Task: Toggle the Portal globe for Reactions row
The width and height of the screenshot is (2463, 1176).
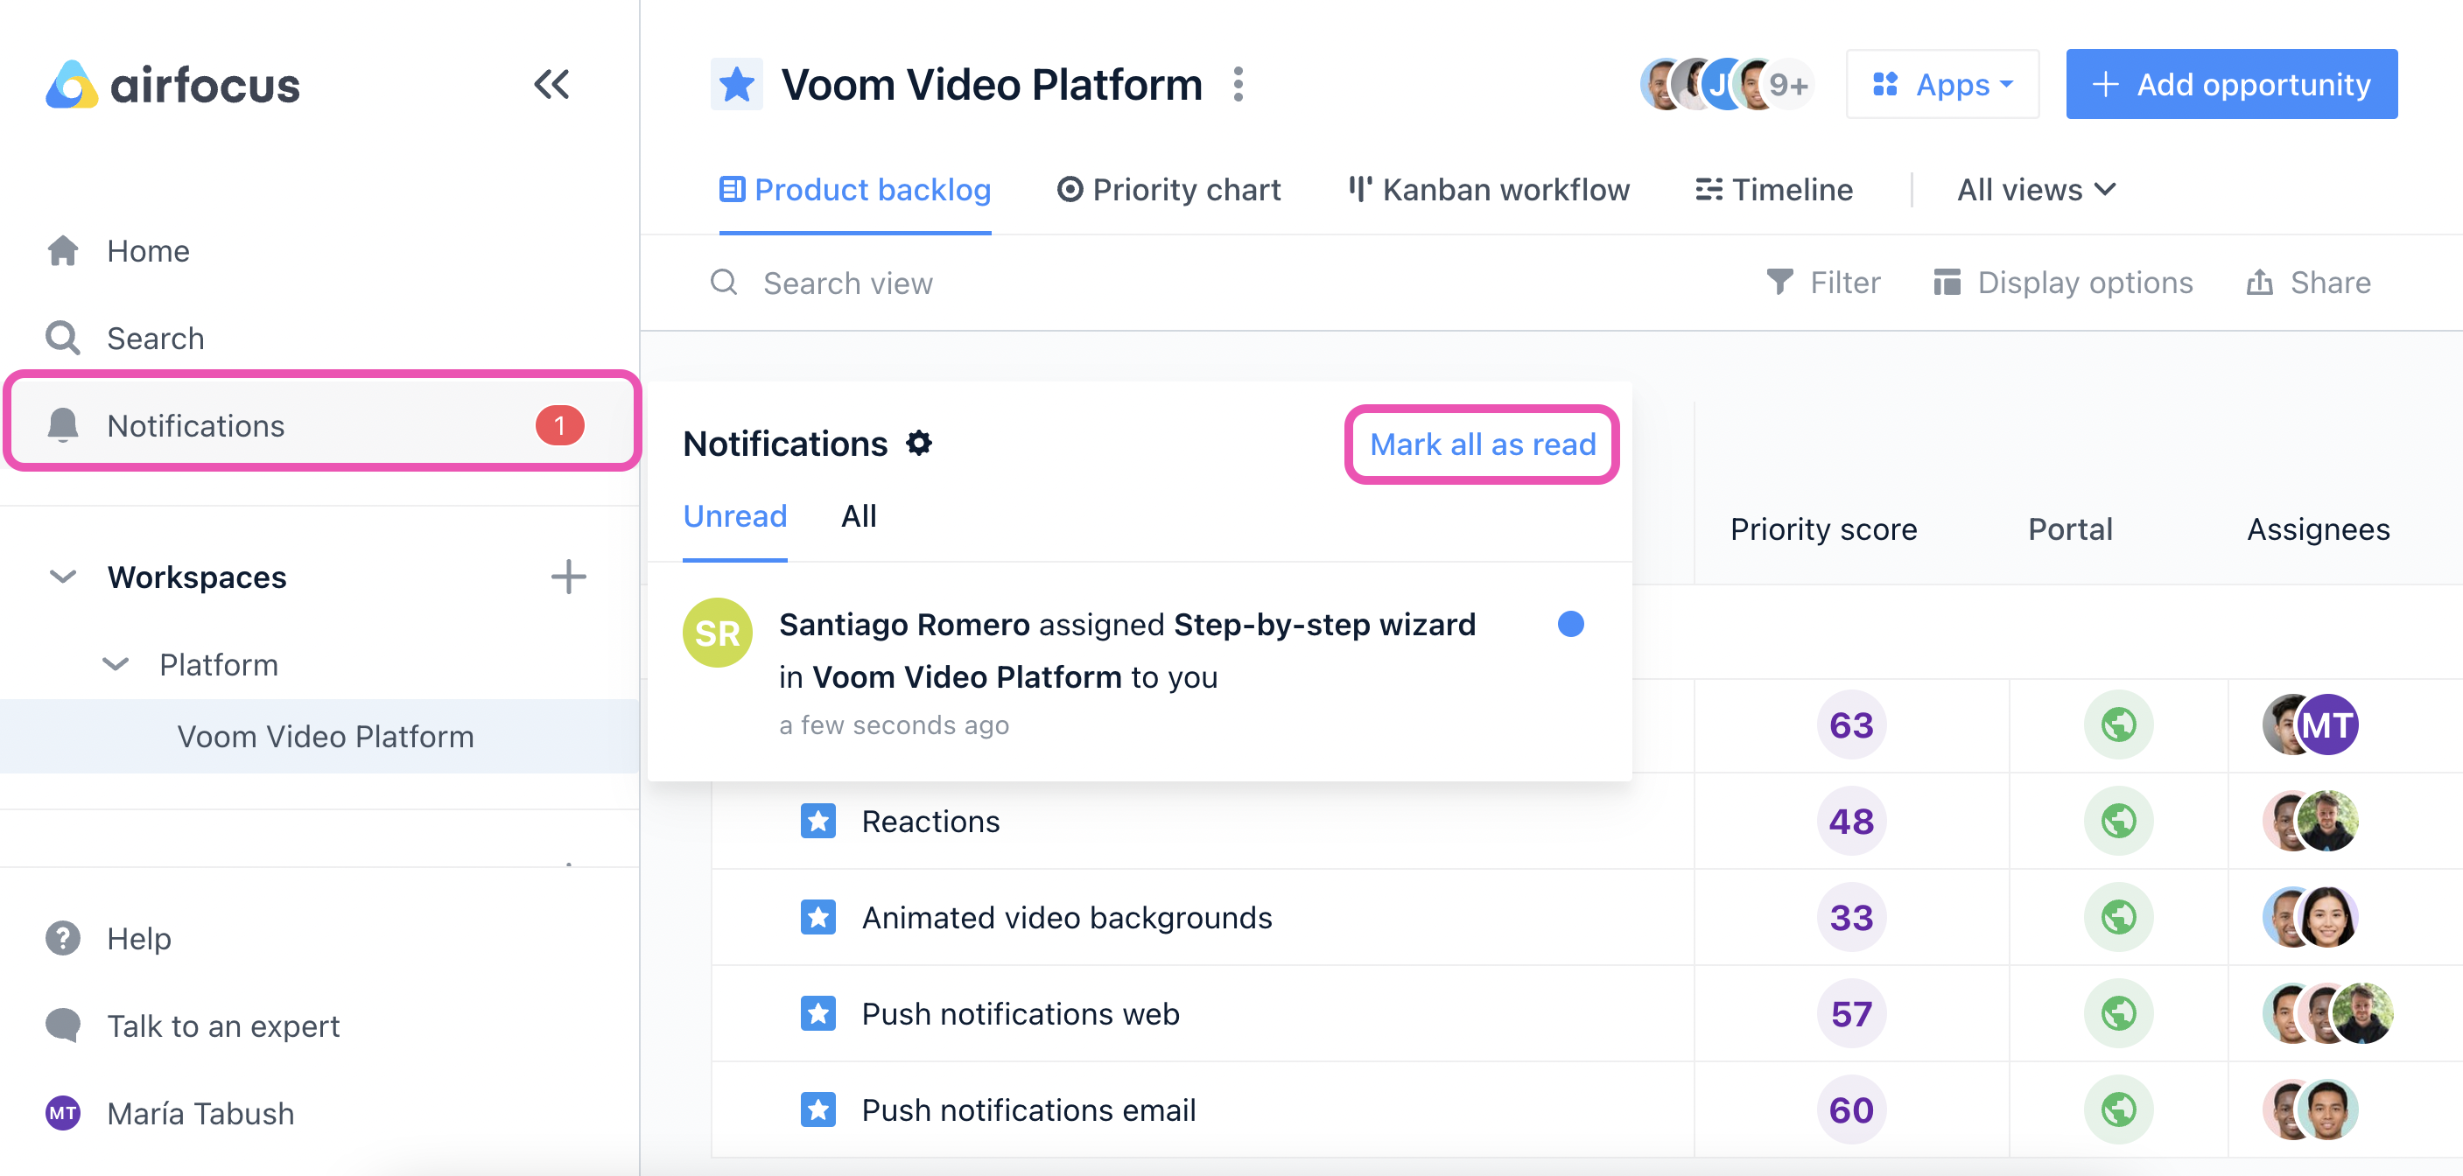Action: click(2118, 821)
